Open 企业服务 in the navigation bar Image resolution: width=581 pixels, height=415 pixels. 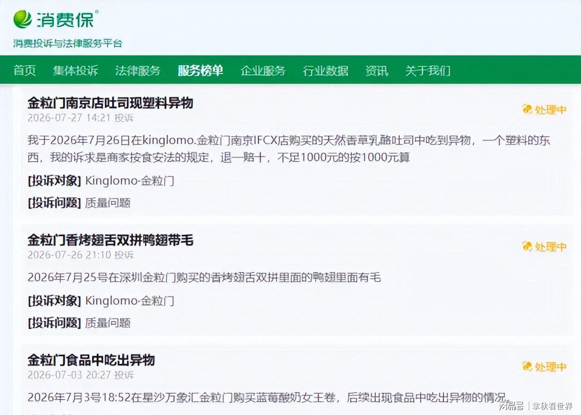point(263,70)
